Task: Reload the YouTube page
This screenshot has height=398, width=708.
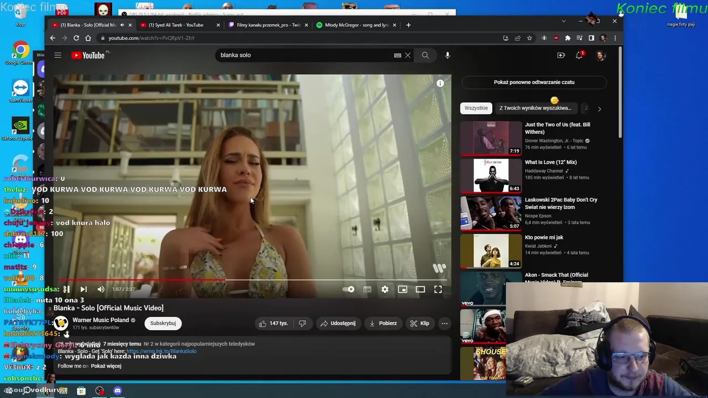Action: [x=76, y=38]
